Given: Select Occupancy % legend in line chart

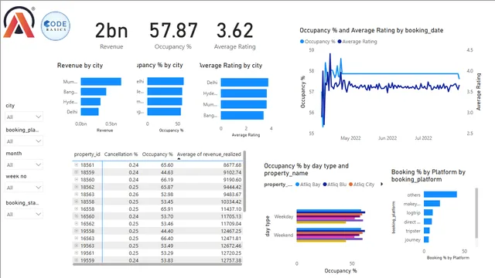Looking at the screenshot, I should click(318, 42).
